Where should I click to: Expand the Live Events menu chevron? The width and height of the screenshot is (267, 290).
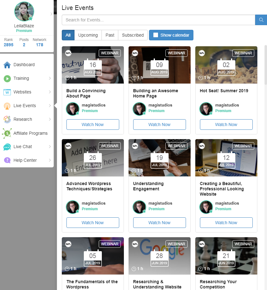coord(50,106)
